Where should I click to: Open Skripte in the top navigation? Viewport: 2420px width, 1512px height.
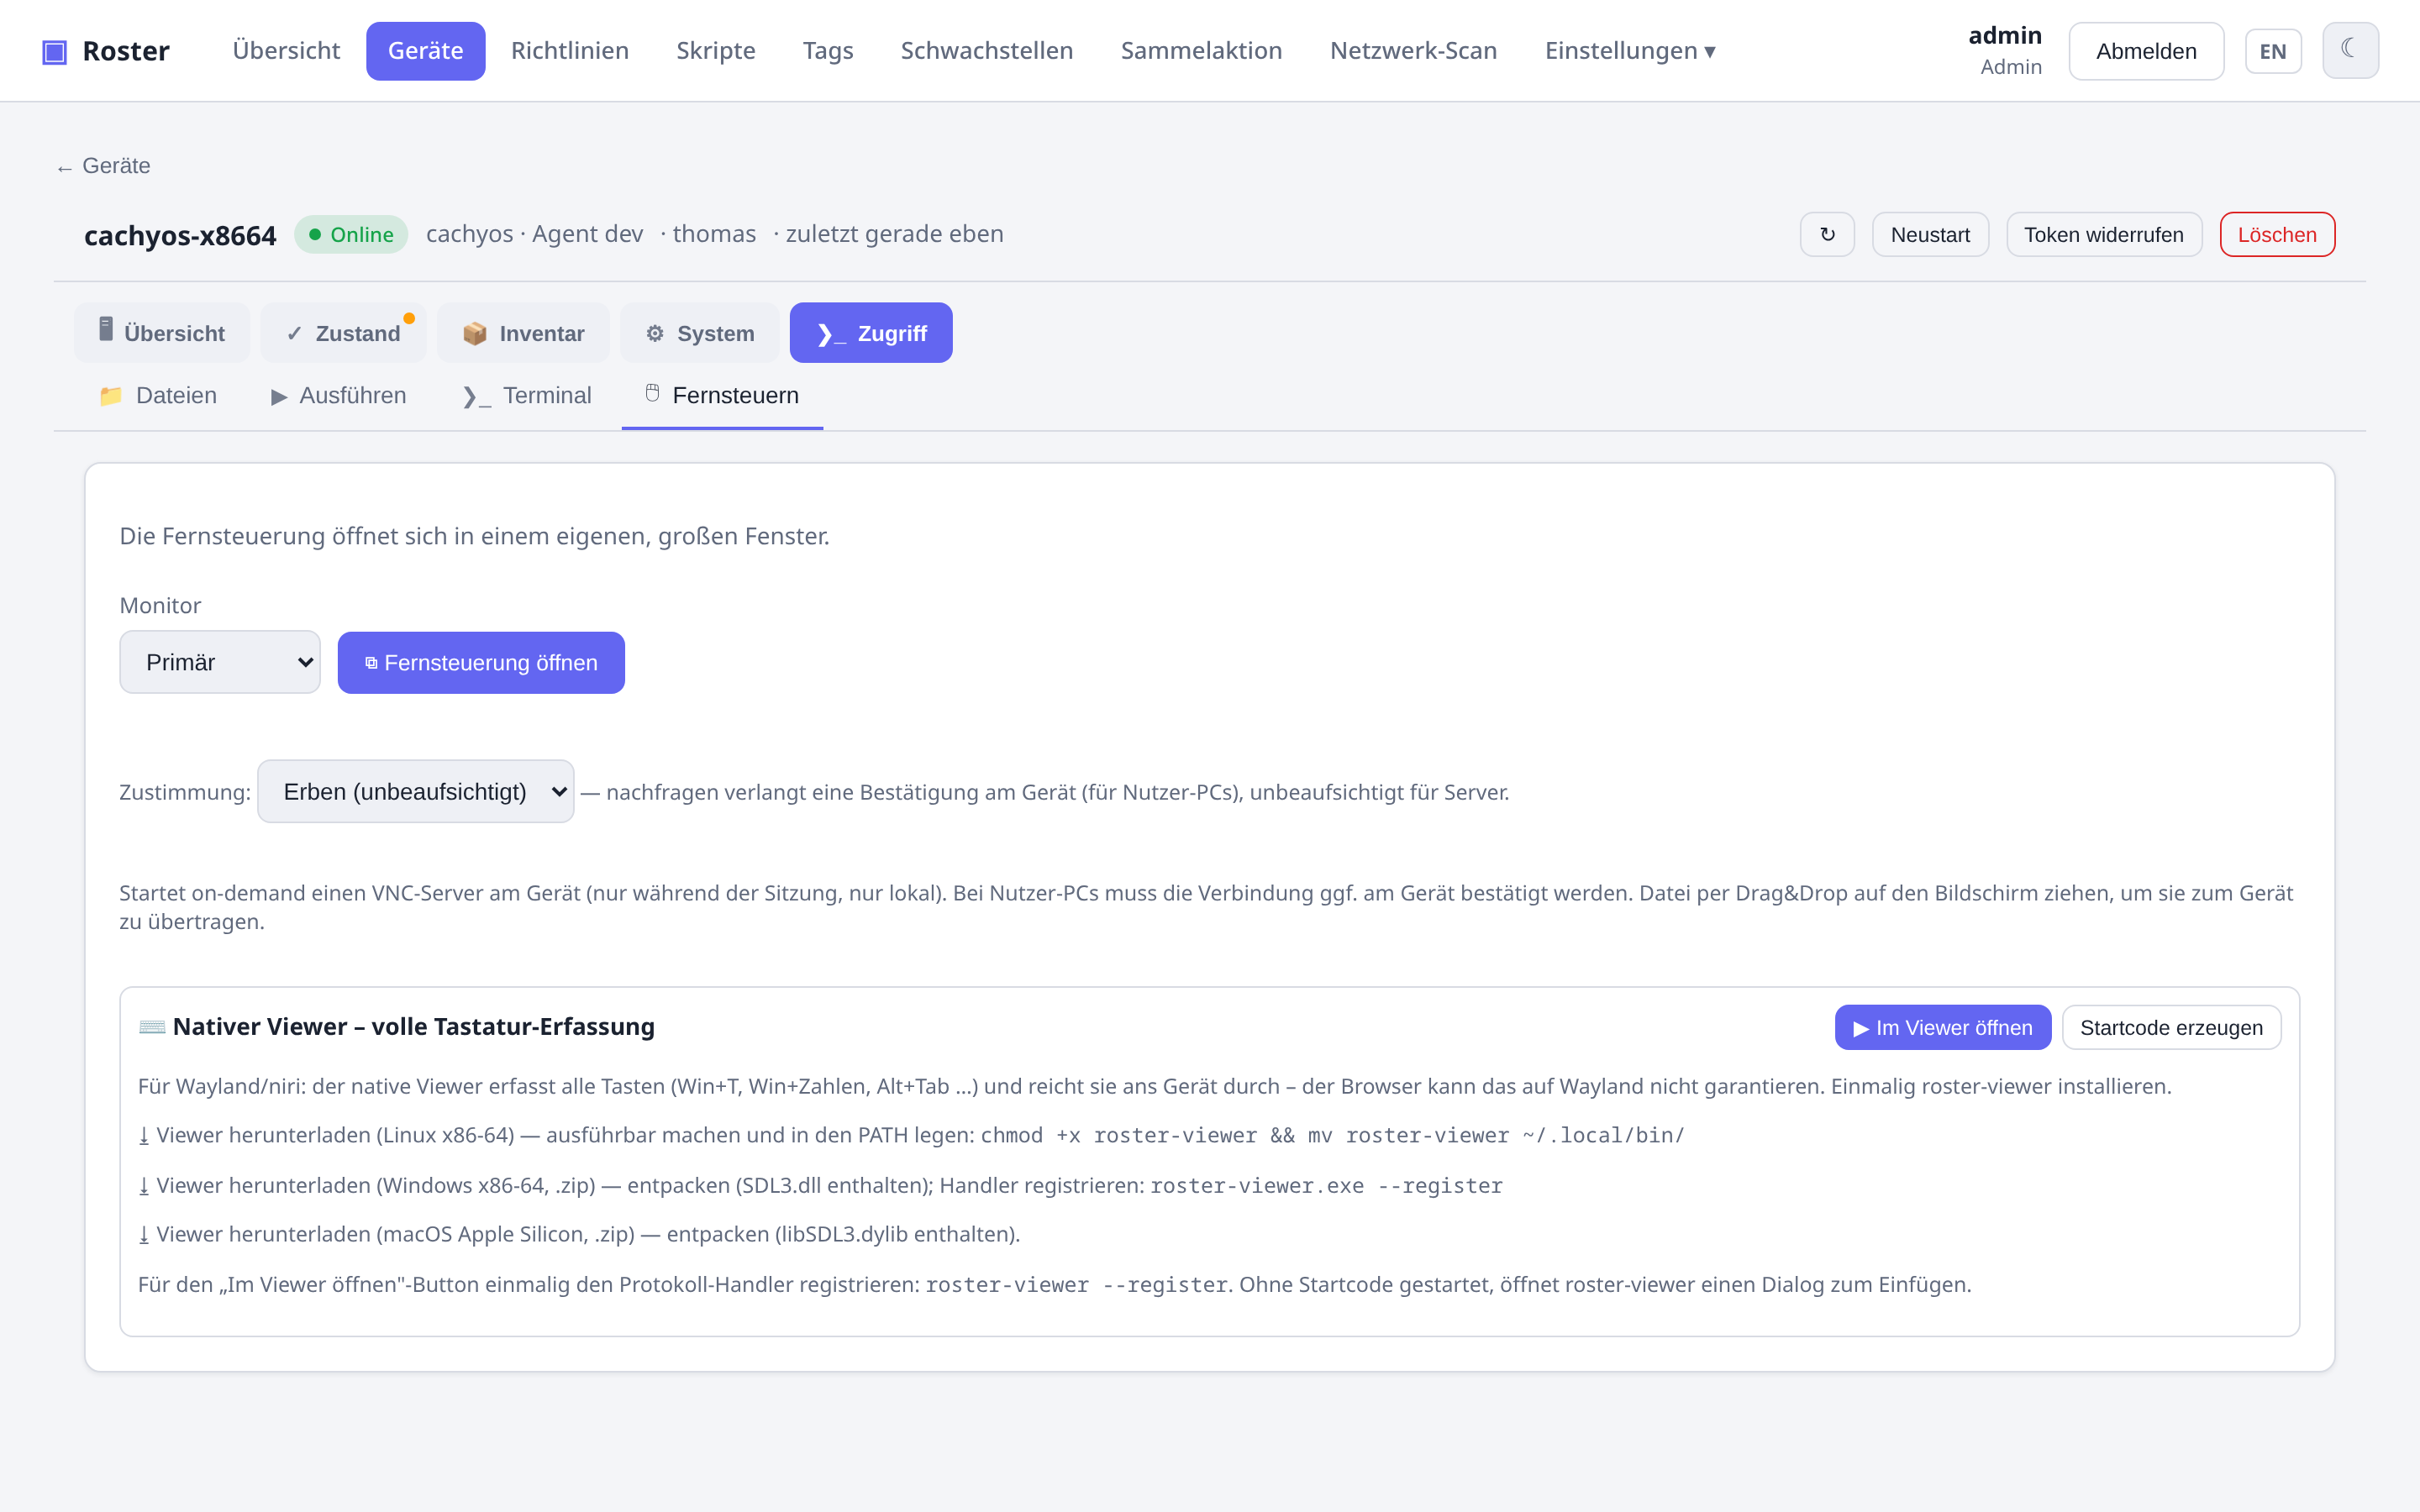[x=716, y=51]
